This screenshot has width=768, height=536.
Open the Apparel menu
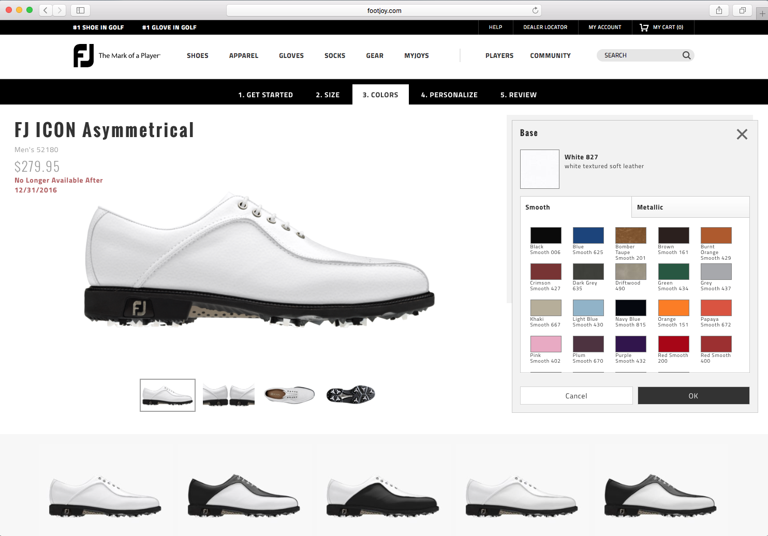(x=244, y=55)
